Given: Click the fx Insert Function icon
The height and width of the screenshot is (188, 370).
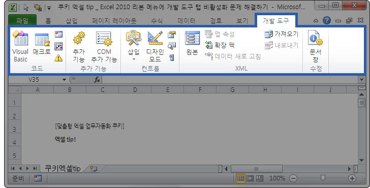Looking at the screenshot, I should 97,80.
